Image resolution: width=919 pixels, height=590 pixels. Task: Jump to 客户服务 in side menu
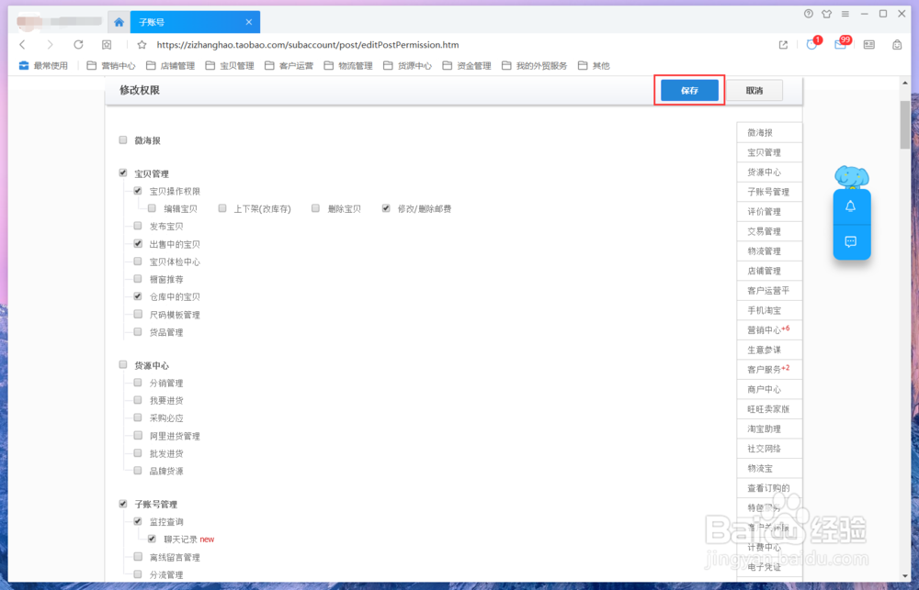click(768, 370)
